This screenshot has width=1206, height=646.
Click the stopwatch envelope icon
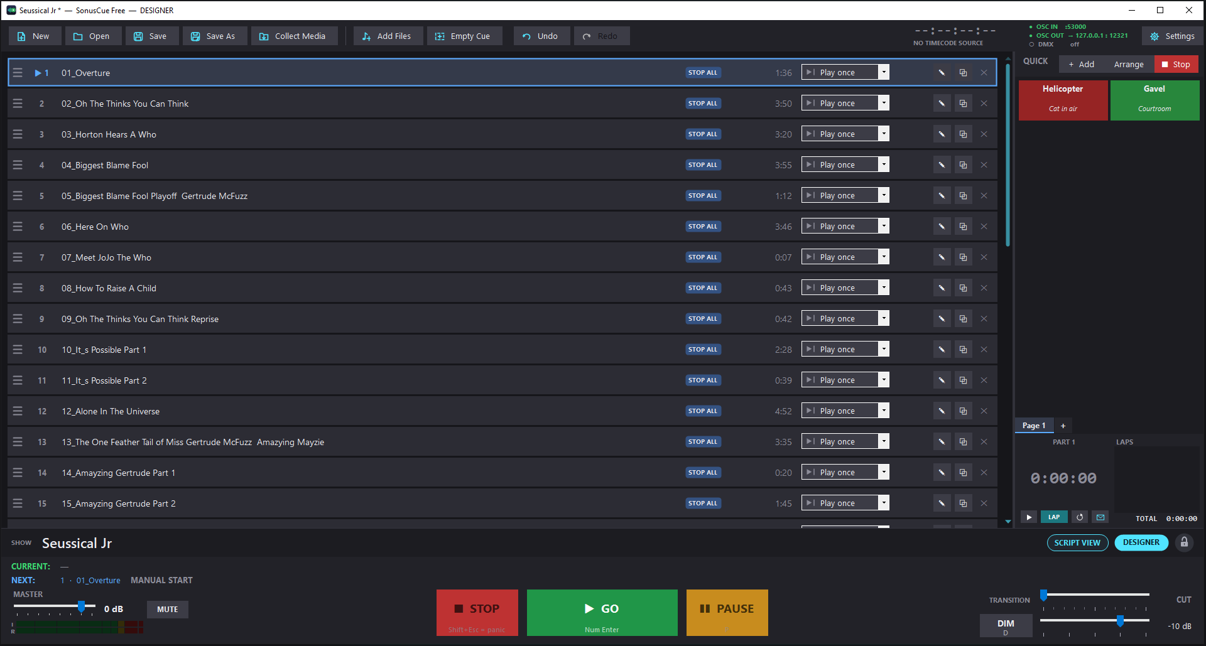[x=1100, y=517]
